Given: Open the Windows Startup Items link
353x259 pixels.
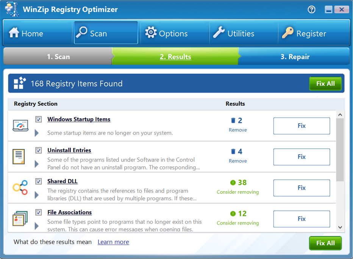Looking at the screenshot, I should point(79,119).
